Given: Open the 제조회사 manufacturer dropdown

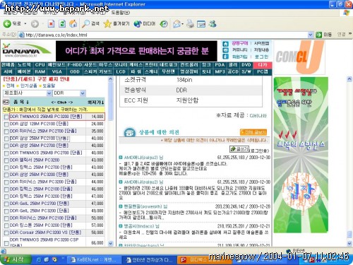Looking at the screenshot, I should click(x=28, y=93).
